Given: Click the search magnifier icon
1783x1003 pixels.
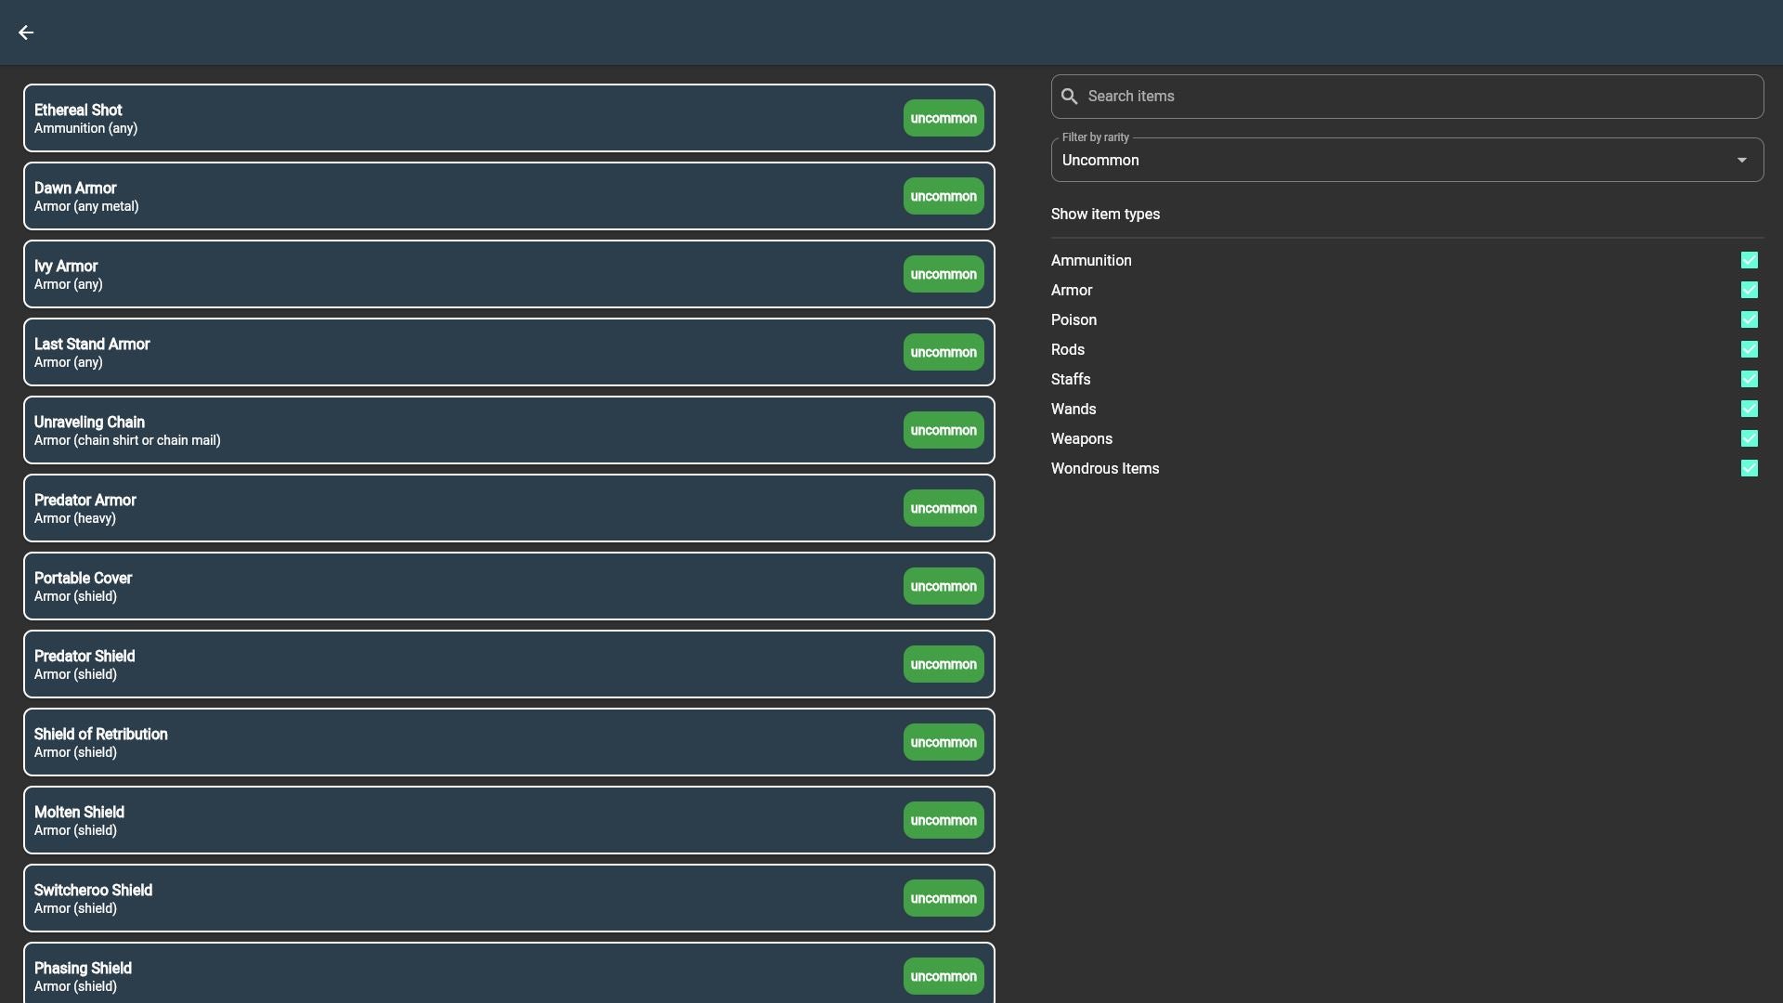Looking at the screenshot, I should tap(1070, 97).
